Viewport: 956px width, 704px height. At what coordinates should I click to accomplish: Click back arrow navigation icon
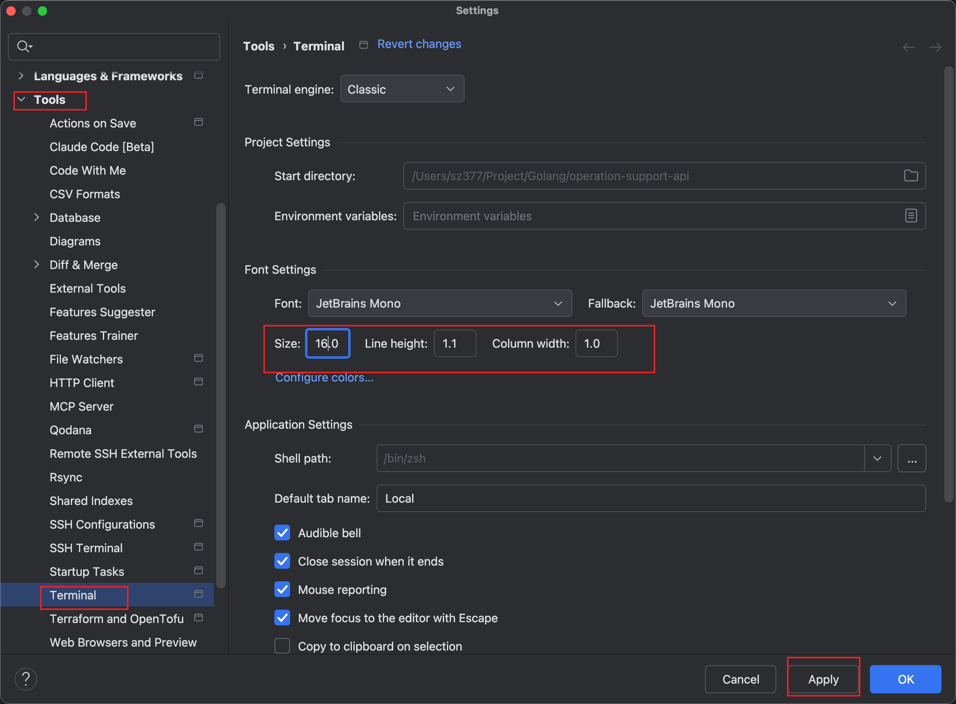(908, 47)
